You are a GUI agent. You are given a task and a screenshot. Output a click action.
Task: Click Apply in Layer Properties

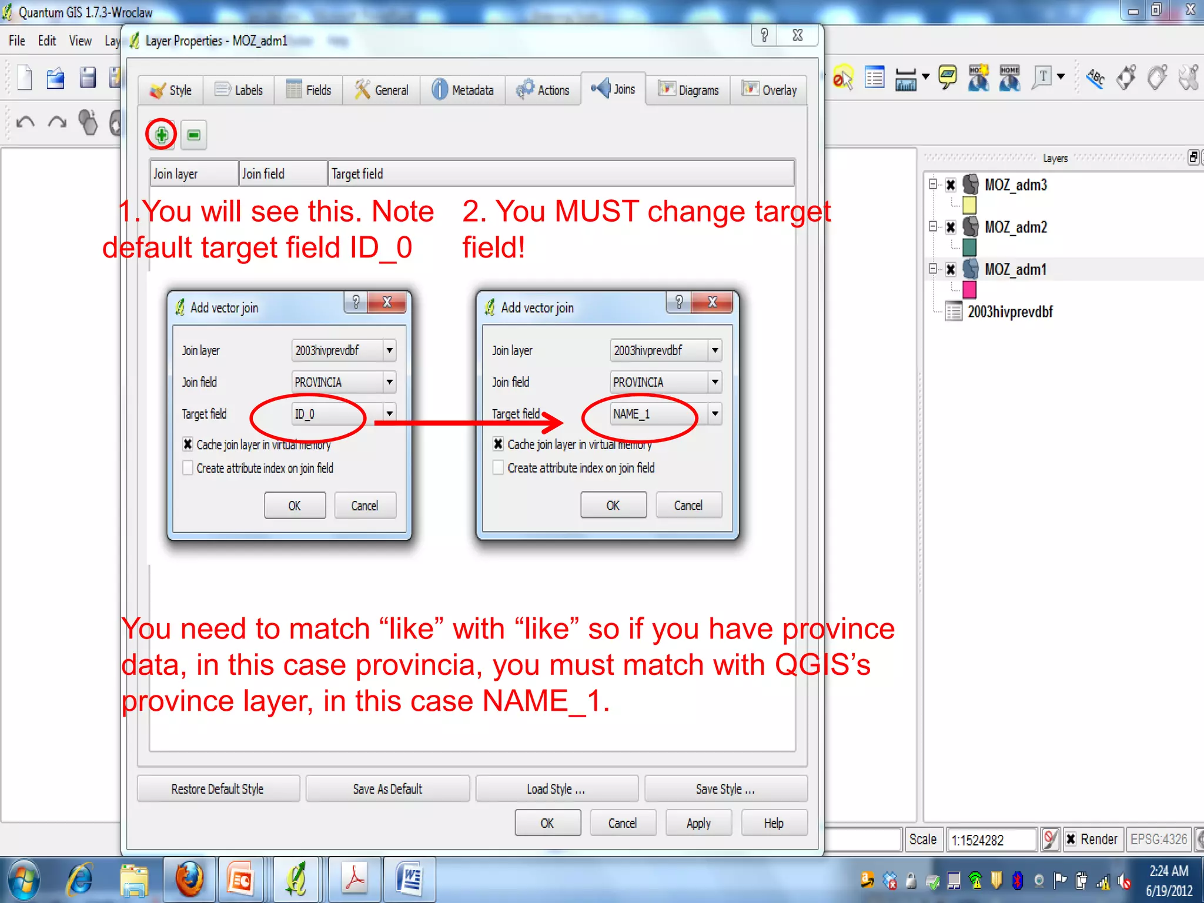698,823
